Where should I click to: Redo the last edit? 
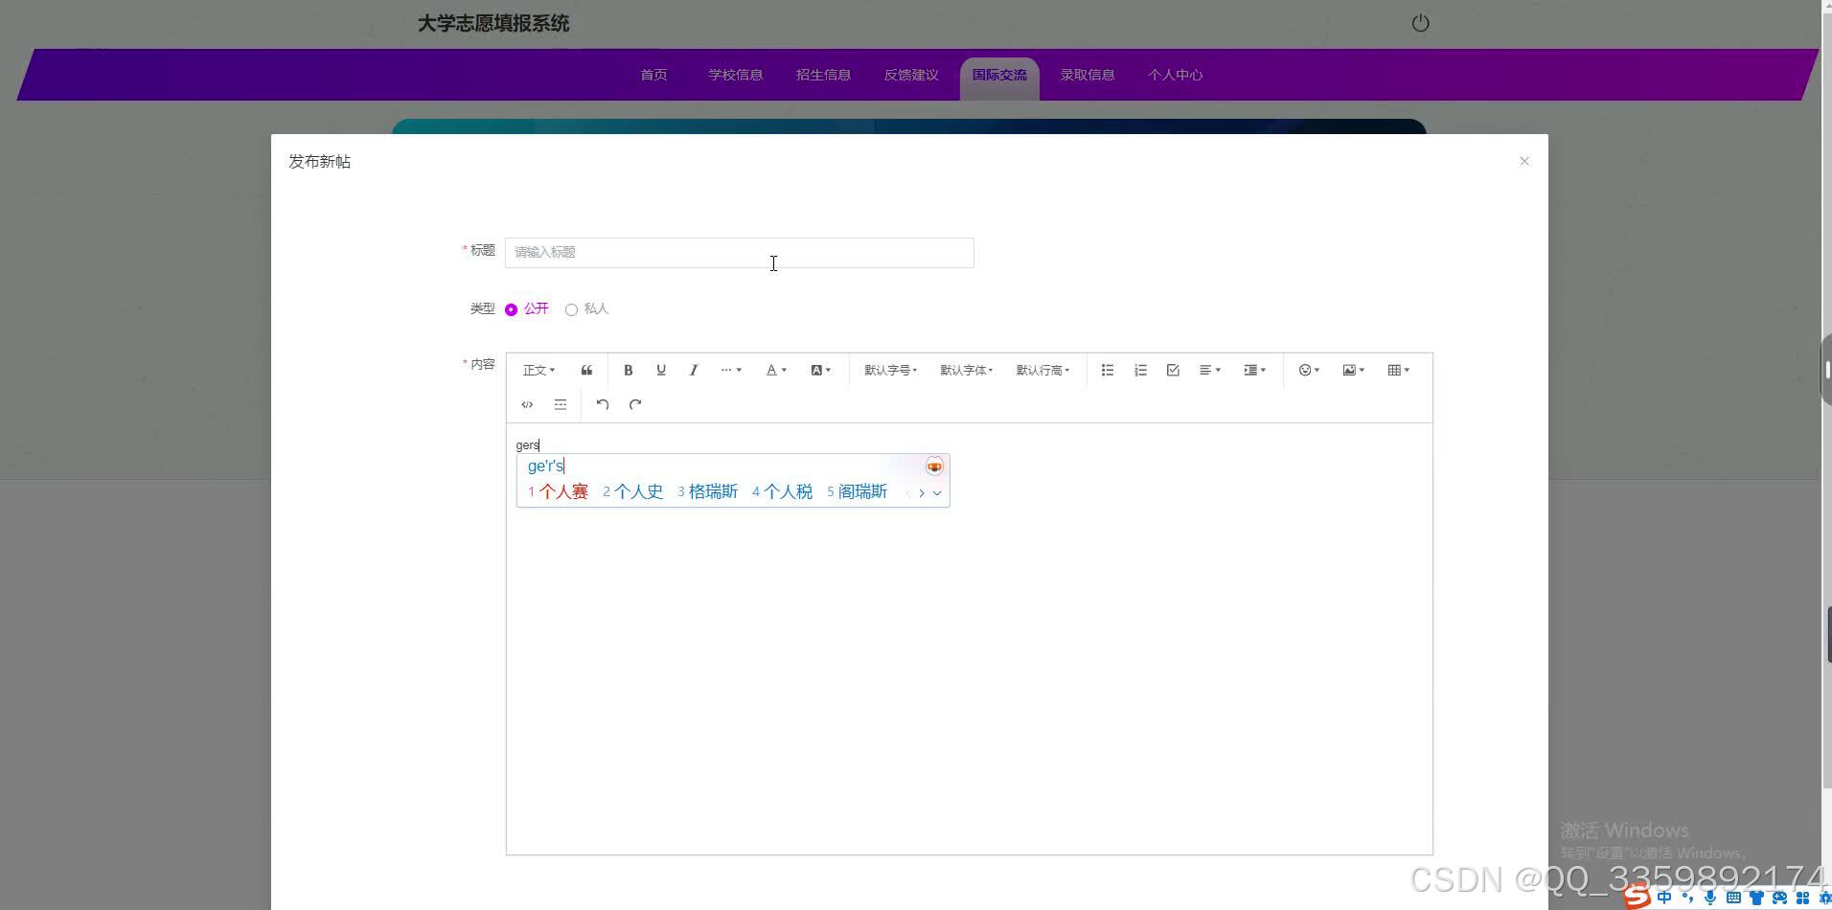pos(634,404)
